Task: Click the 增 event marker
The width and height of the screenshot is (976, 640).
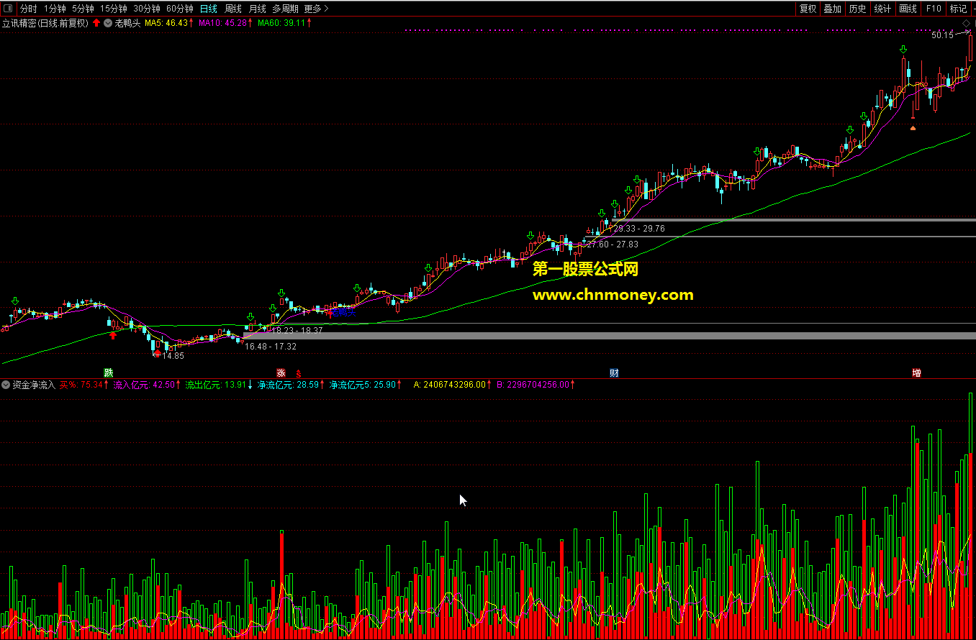Action: [x=916, y=372]
